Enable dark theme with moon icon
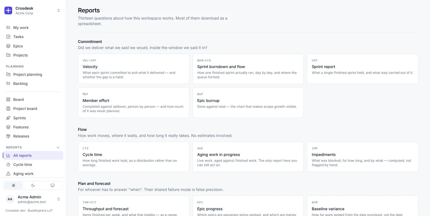 (x=33, y=185)
